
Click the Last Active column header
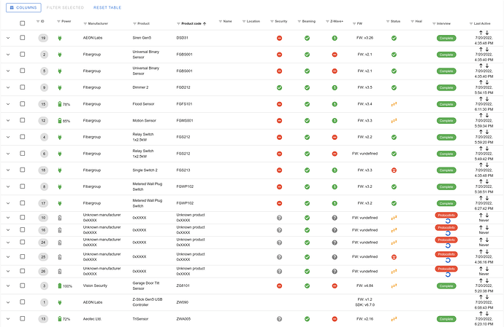[x=482, y=23]
